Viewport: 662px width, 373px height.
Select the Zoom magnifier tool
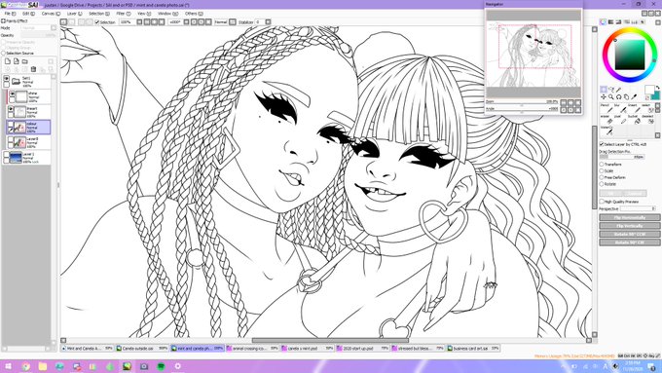pos(611,96)
